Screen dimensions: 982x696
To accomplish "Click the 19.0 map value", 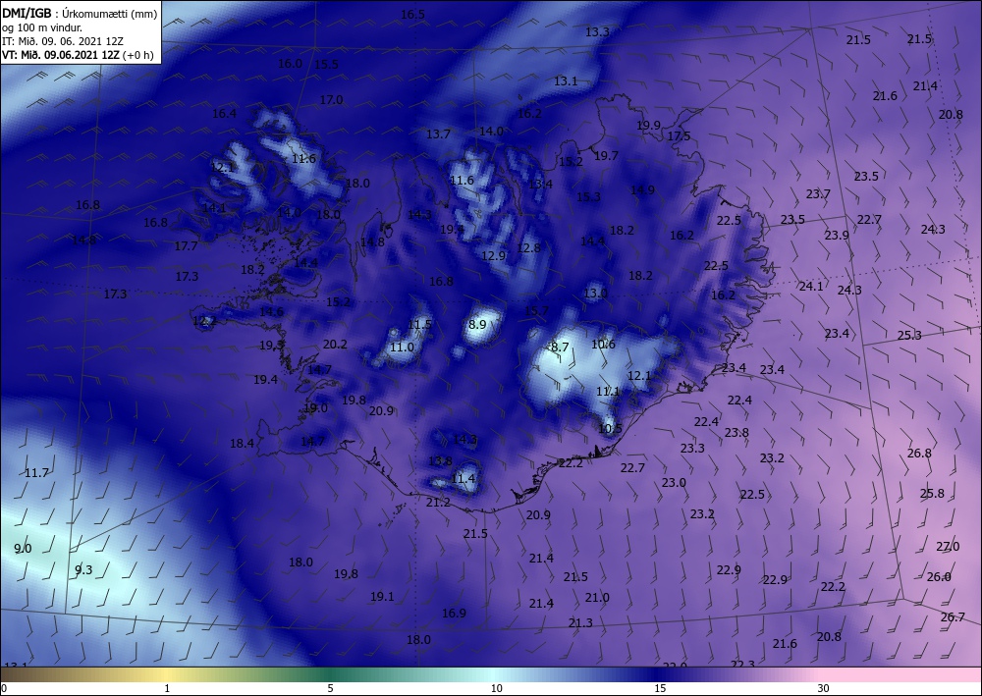I will [315, 408].
